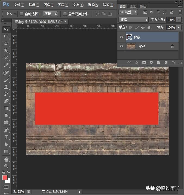This screenshot has width=184, height=195.
Task: Open the tool preset picker arrow
Action: tap(15, 14)
